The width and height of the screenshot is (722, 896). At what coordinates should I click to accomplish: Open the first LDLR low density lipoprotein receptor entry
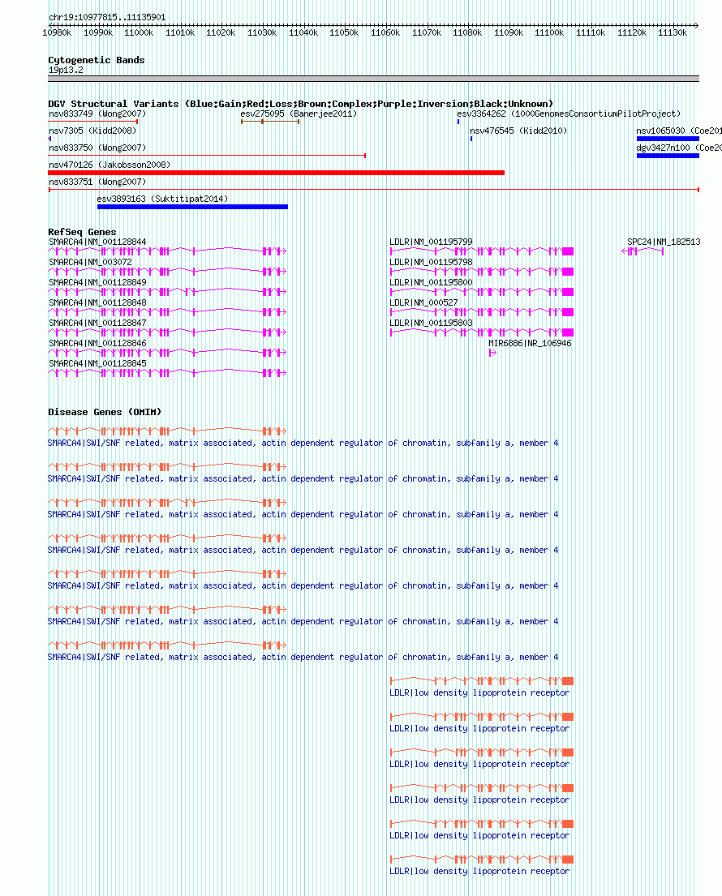(x=479, y=692)
